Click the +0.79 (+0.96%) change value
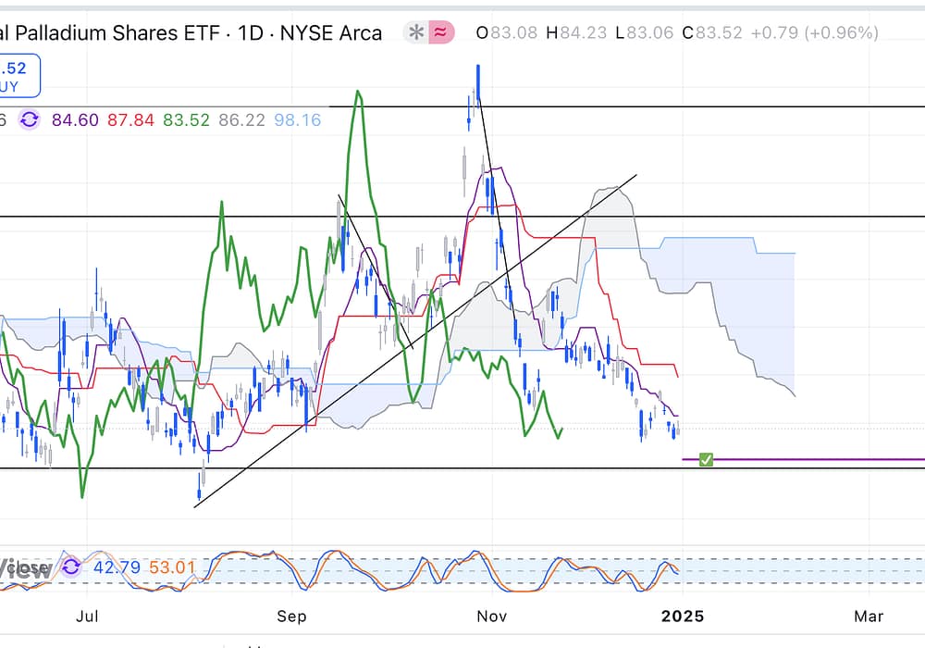 pyautogui.click(x=814, y=33)
